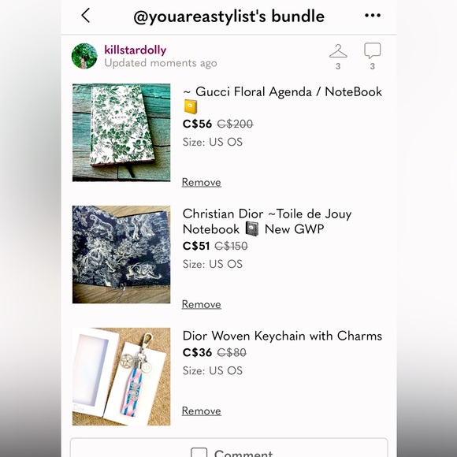Tap killstardolly's profile avatar
Viewport: 457px width, 457px height.
pos(84,56)
